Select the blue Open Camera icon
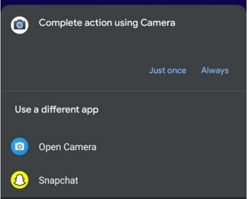249x199 pixels. [20, 146]
